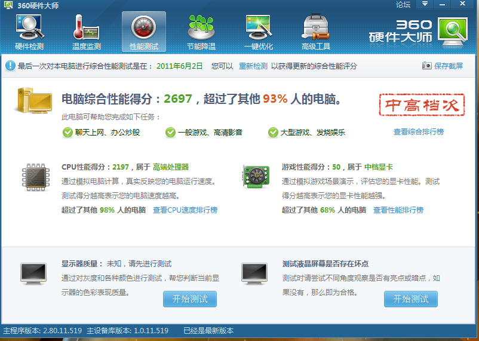479x341 pixels.
Task: Click green check beside 大型游戏、发烧娱乐
Action: pos(273,133)
